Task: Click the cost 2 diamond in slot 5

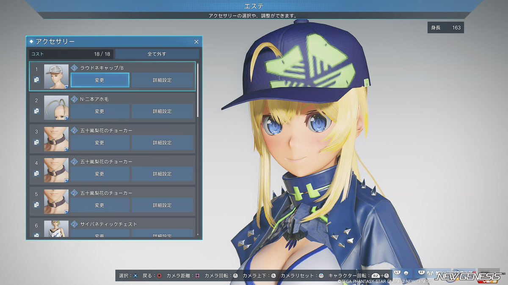Action: pyautogui.click(x=74, y=193)
